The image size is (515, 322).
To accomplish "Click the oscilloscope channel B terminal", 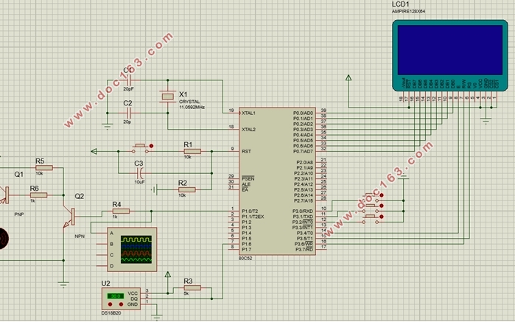I will click(112, 244).
